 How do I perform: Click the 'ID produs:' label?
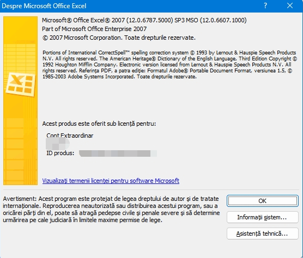tap(60, 153)
